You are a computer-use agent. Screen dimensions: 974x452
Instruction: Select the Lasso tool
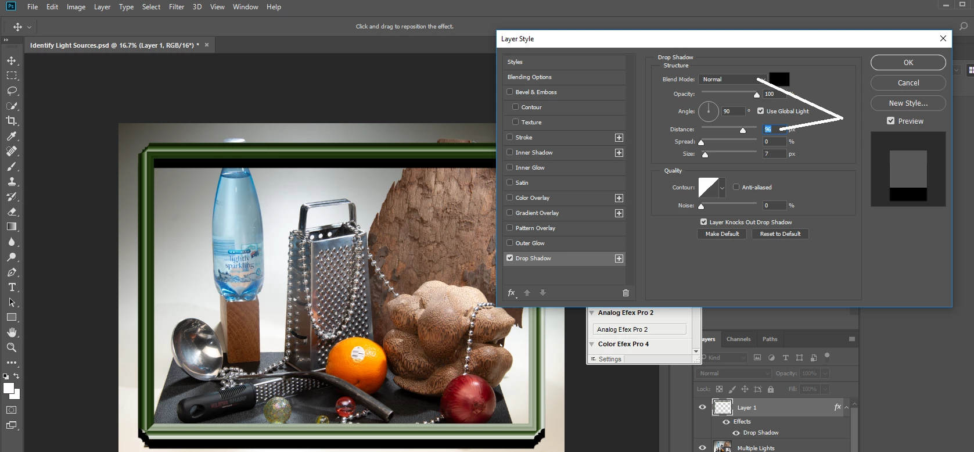click(x=12, y=91)
